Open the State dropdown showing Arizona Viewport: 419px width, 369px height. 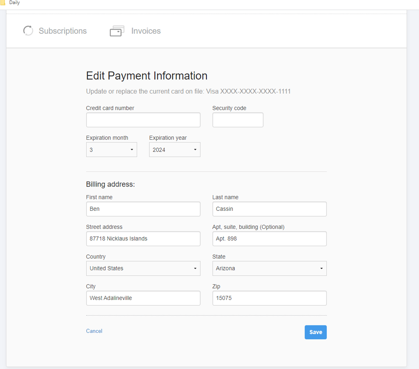click(269, 268)
